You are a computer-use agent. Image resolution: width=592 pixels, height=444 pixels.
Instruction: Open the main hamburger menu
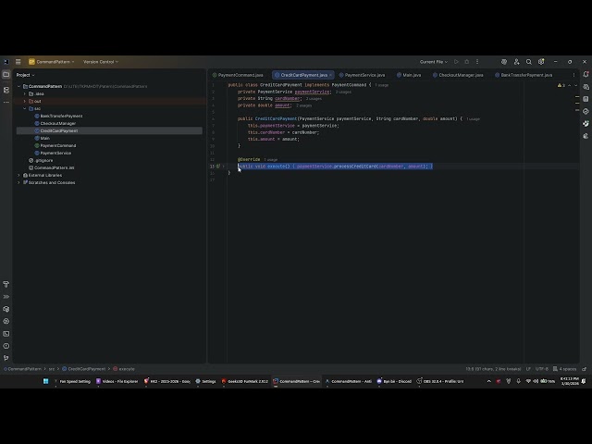point(18,62)
